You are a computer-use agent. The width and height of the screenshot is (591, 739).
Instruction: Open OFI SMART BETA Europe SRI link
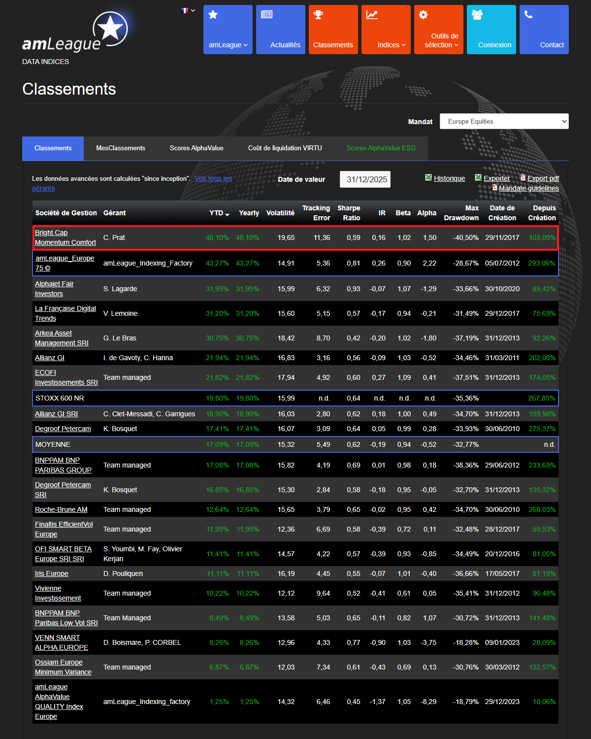(x=64, y=554)
